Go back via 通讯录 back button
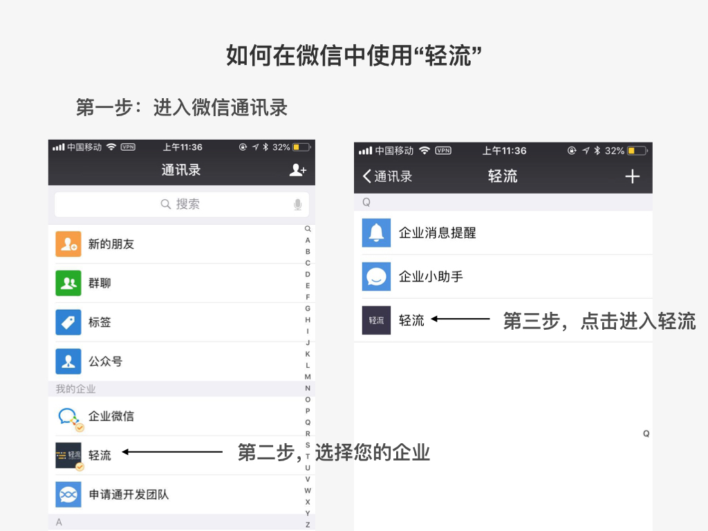This screenshot has width=708, height=531. [x=387, y=176]
